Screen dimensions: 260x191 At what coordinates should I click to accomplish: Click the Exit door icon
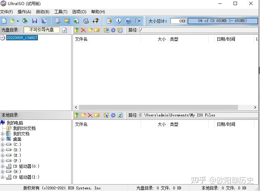[138, 21]
